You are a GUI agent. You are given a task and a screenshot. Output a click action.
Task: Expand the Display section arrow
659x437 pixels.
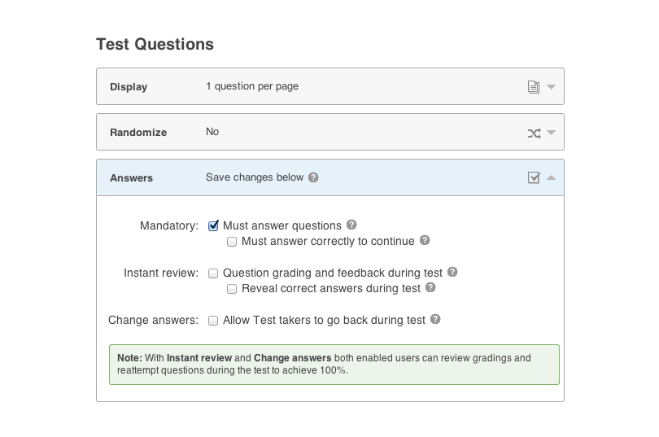pos(552,87)
